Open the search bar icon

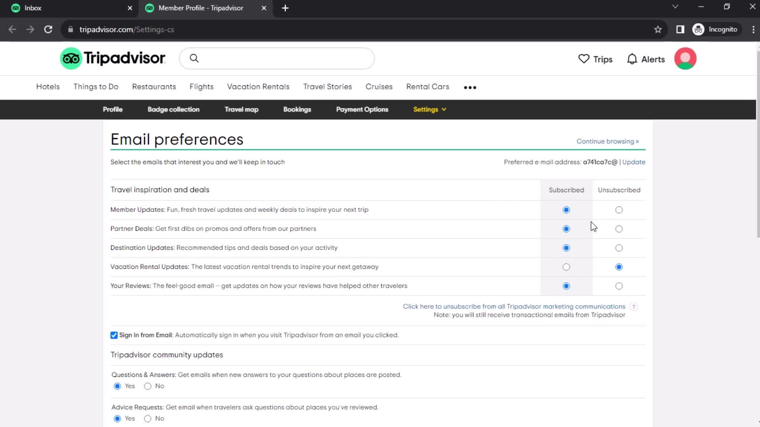(x=194, y=59)
